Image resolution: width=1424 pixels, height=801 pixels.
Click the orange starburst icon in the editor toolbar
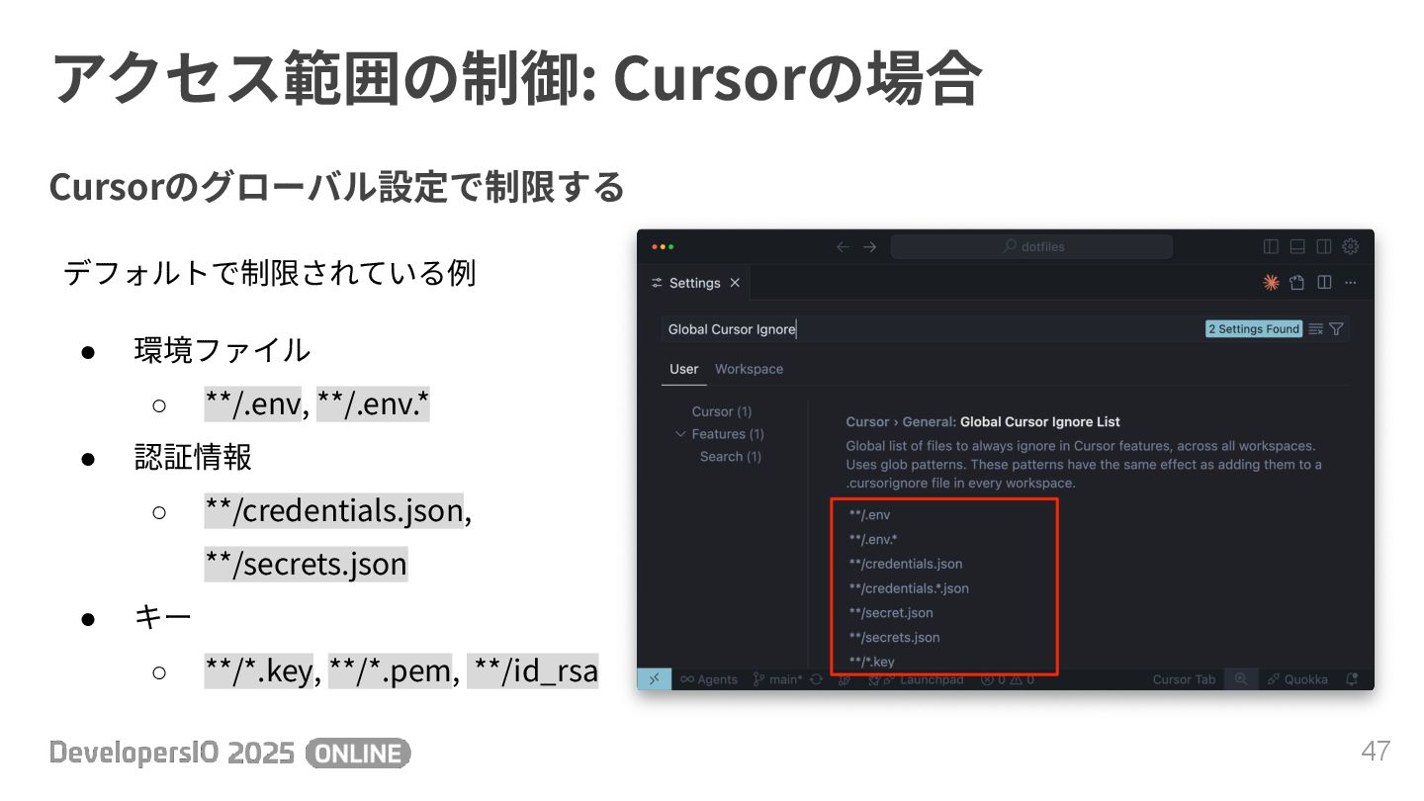click(1272, 283)
